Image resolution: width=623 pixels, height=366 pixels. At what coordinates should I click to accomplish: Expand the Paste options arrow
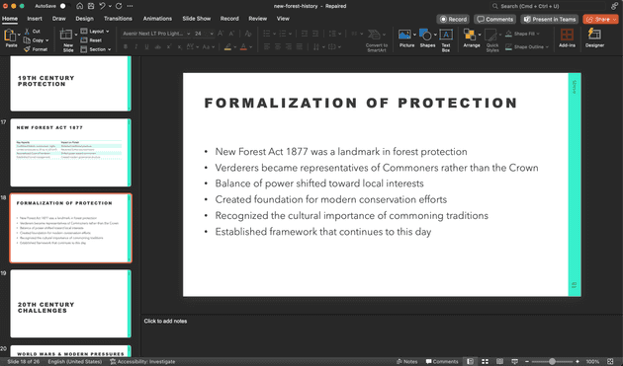pos(19,35)
